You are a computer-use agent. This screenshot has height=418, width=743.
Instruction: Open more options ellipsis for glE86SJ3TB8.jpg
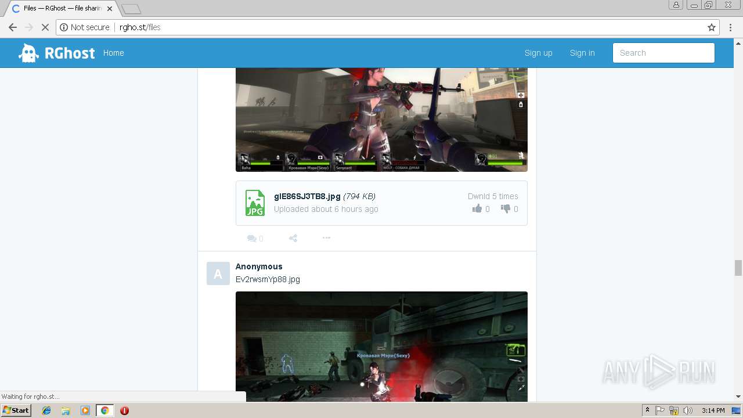pyautogui.click(x=326, y=238)
